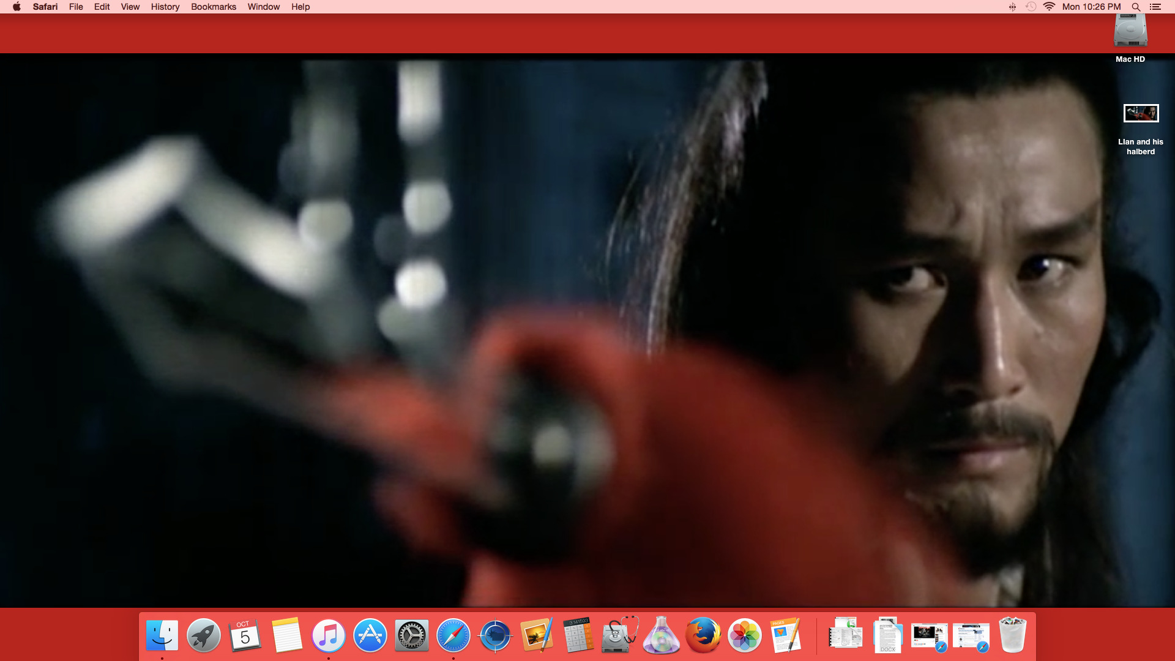The width and height of the screenshot is (1175, 661).
Task: Open Calendar showing Oct 5
Action: [x=245, y=635]
